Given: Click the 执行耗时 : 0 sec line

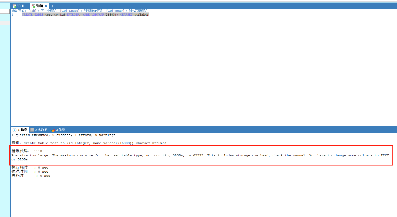Looking at the screenshot, I should (30, 168).
